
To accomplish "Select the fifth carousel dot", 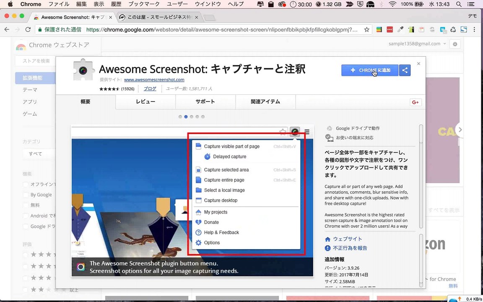I will tap(203, 117).
